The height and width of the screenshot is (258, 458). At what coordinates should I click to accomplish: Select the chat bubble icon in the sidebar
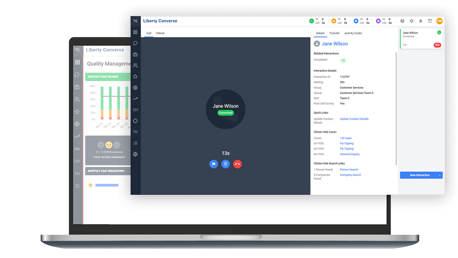(x=135, y=44)
